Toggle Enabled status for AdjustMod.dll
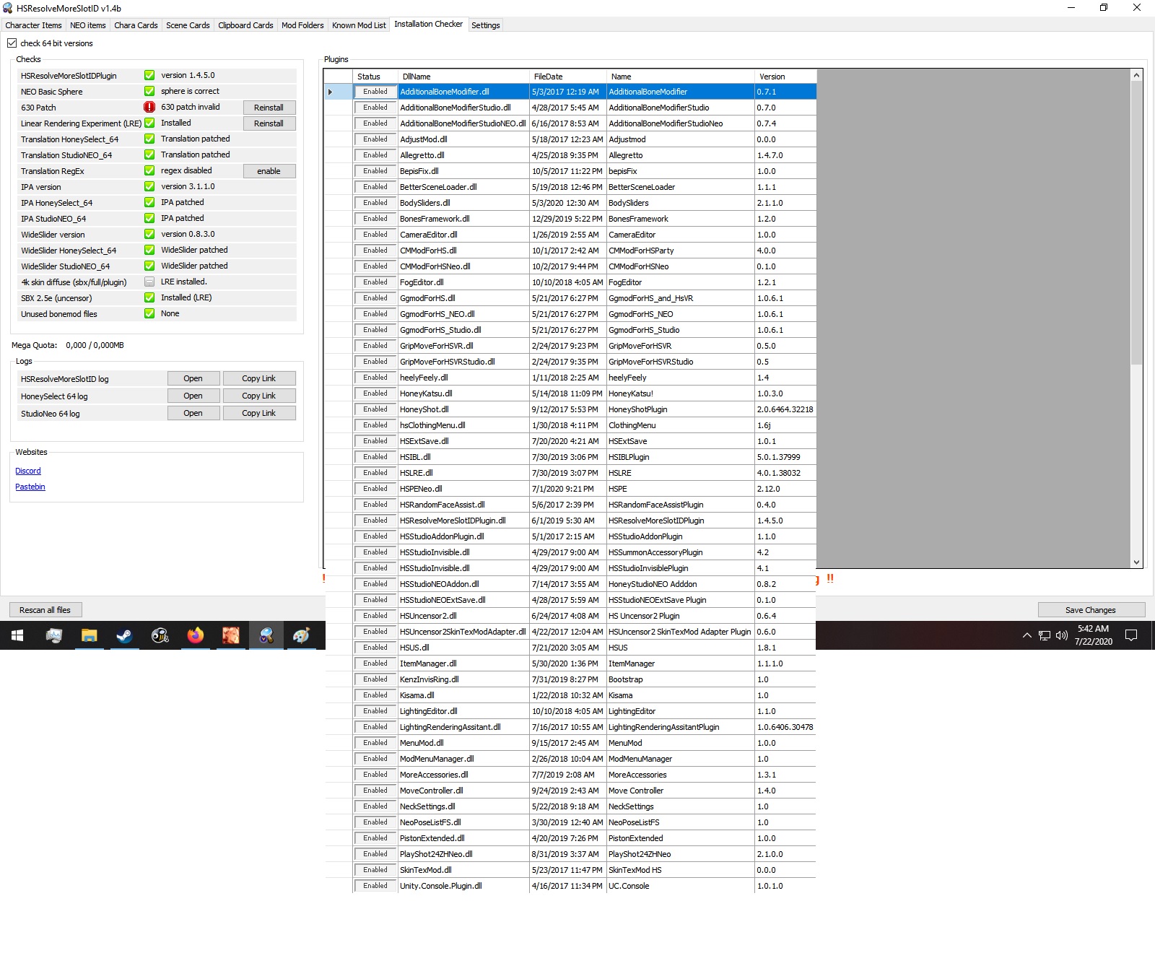 click(x=375, y=139)
